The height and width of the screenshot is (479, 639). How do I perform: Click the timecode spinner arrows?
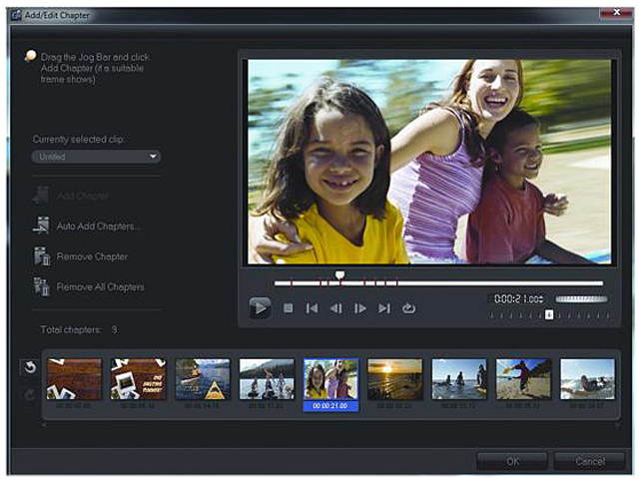(541, 299)
